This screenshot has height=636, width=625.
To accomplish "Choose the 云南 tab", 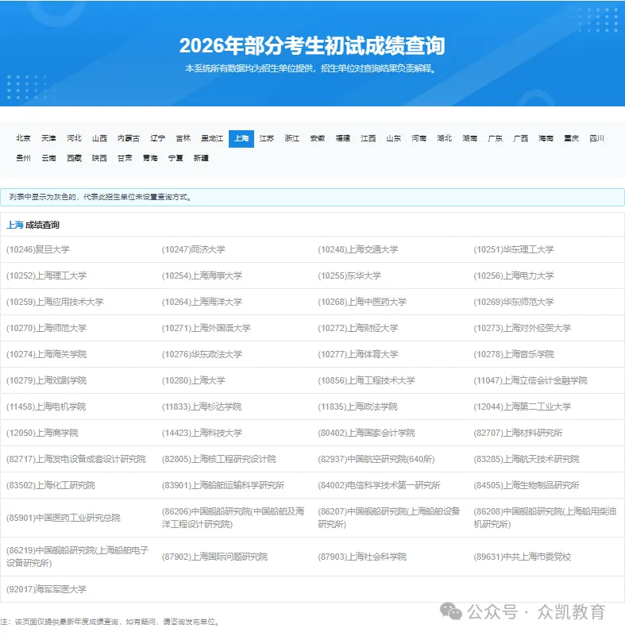I will pos(48,158).
